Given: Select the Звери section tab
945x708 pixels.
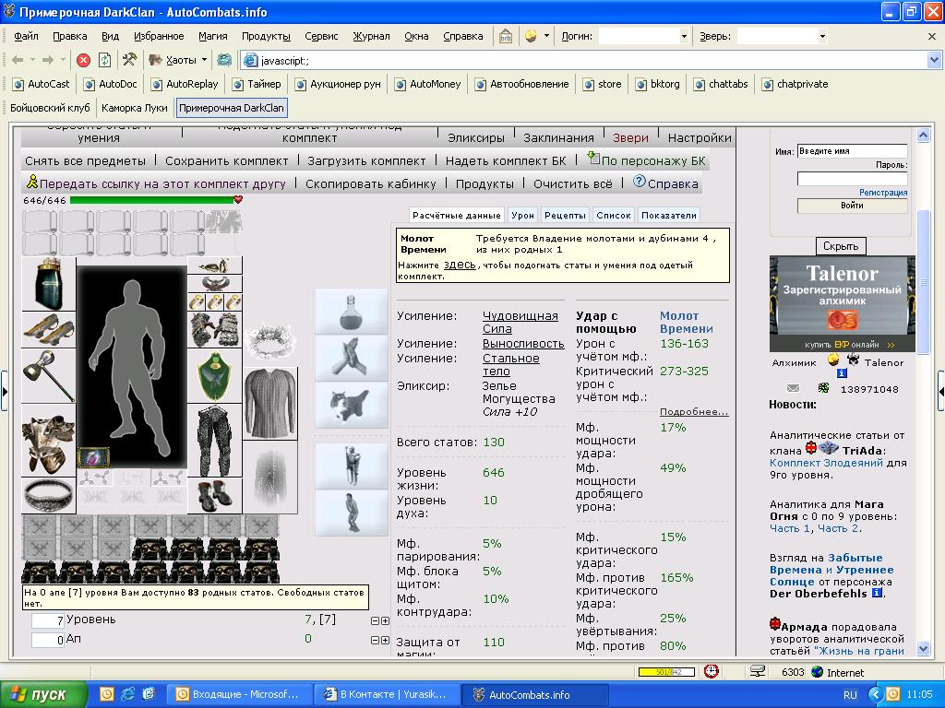Looking at the screenshot, I should [x=630, y=138].
